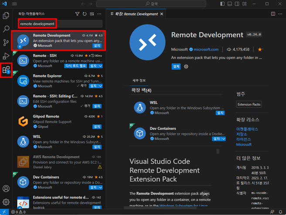The width and height of the screenshot is (286, 215).
Task: Go forward with the navigation arrow
Action: click(91, 4)
